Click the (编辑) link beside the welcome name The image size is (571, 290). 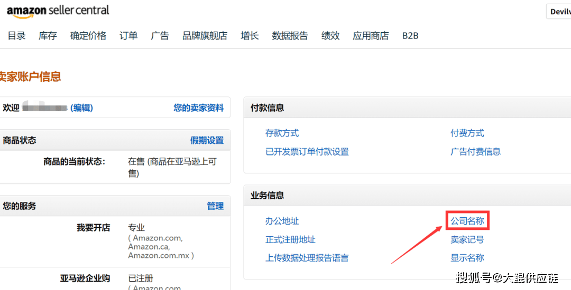click(81, 108)
